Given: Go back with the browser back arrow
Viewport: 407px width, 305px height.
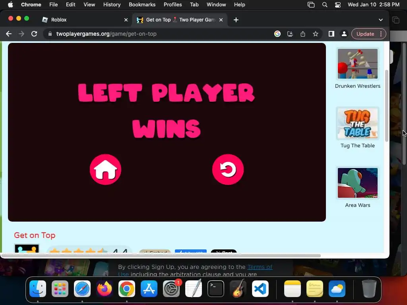Looking at the screenshot, I should 9,34.
